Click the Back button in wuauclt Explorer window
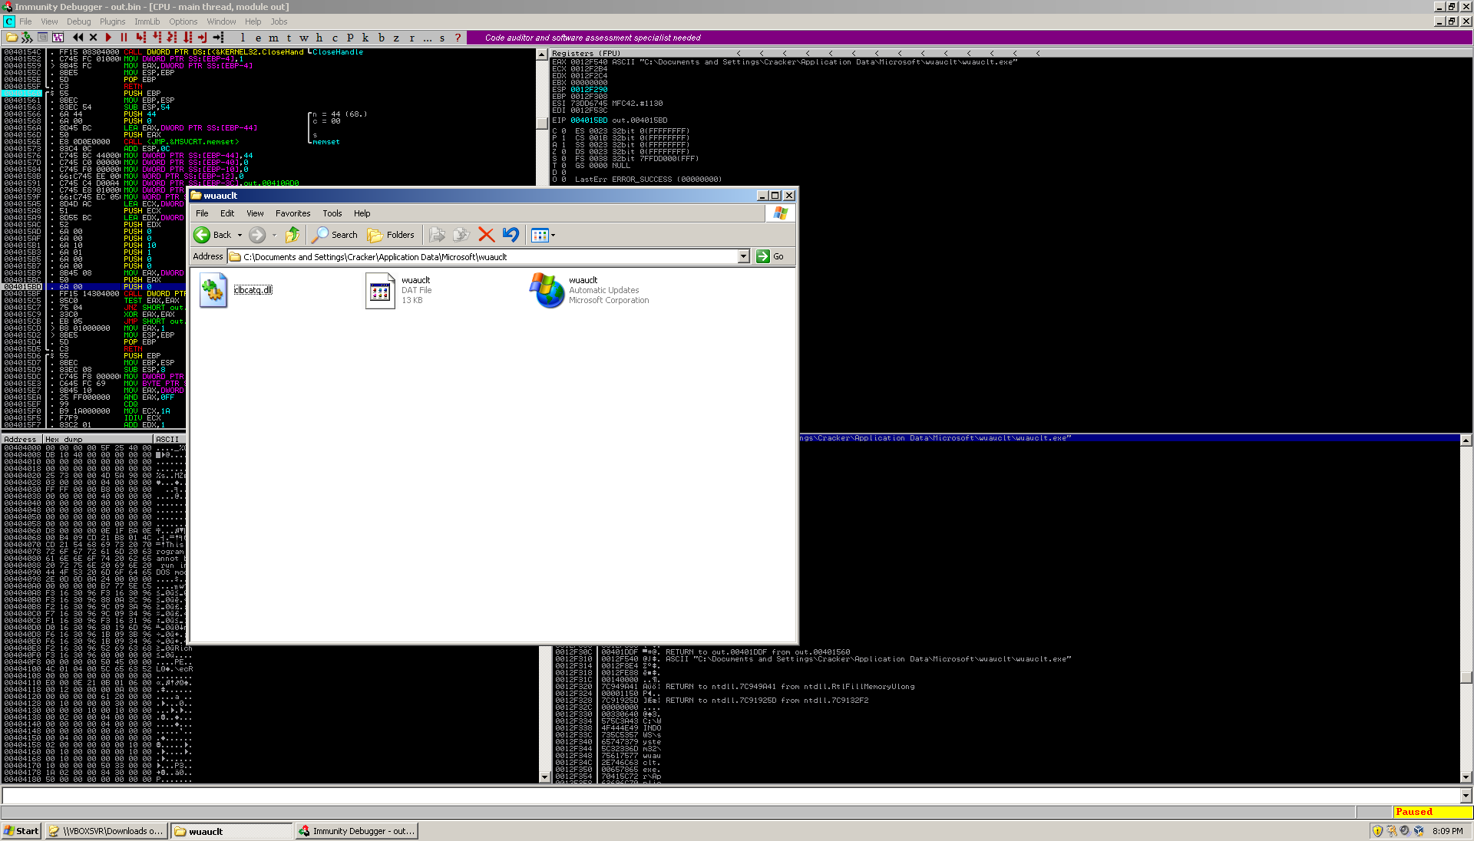Image resolution: width=1474 pixels, height=841 pixels. (213, 235)
